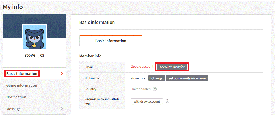
Task: Go to Notification section
Action: [34, 97]
